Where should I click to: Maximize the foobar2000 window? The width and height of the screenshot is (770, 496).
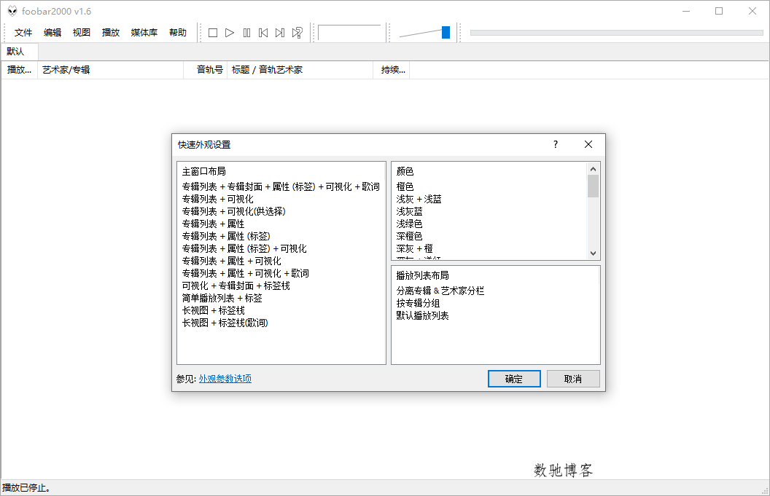(x=719, y=11)
